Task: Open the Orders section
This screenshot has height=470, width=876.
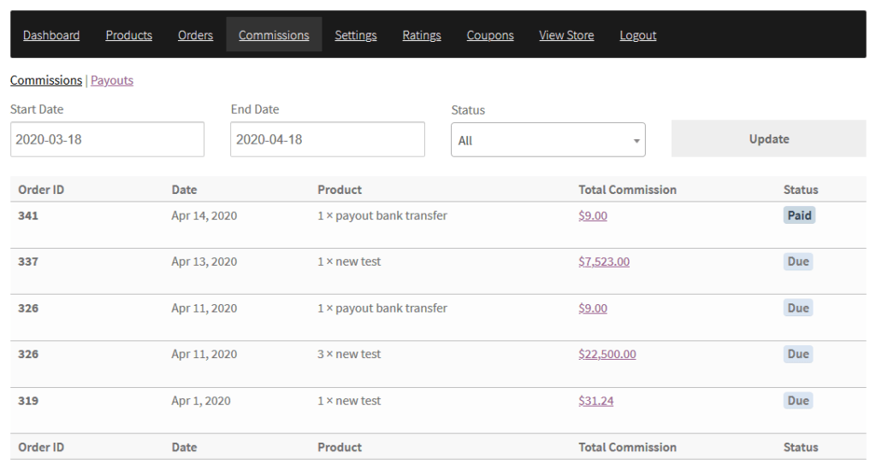Action: point(196,35)
